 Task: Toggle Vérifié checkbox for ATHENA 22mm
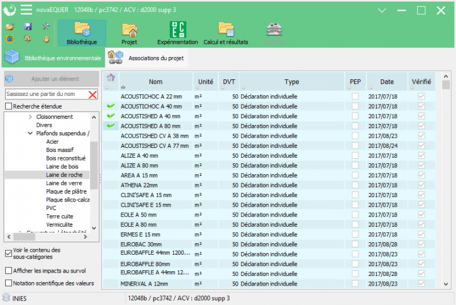421,185
